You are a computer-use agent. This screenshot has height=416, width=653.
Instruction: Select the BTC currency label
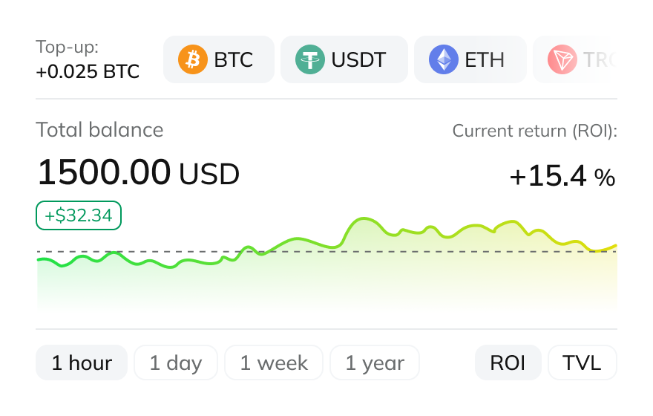(233, 59)
